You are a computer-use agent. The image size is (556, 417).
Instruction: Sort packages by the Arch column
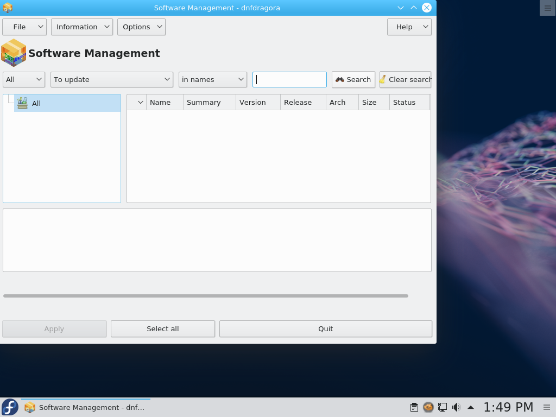pyautogui.click(x=342, y=103)
